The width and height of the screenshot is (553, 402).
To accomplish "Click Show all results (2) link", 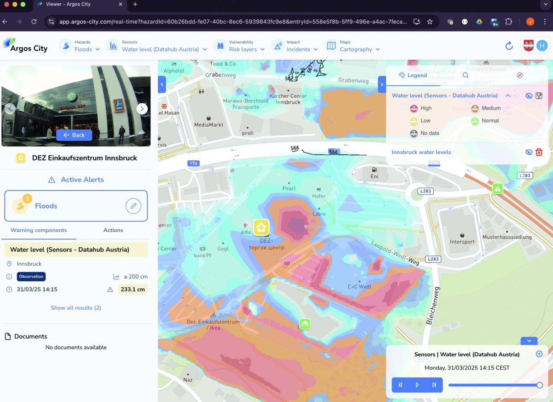I will 76,308.
